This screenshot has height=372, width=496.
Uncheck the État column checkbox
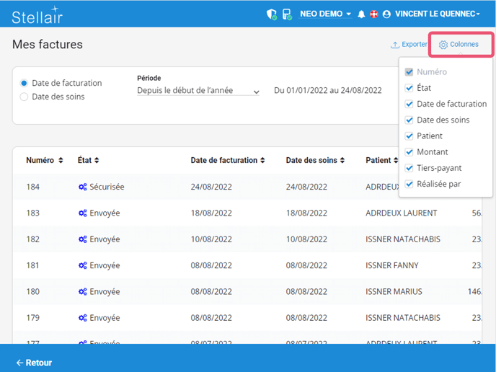tap(409, 88)
